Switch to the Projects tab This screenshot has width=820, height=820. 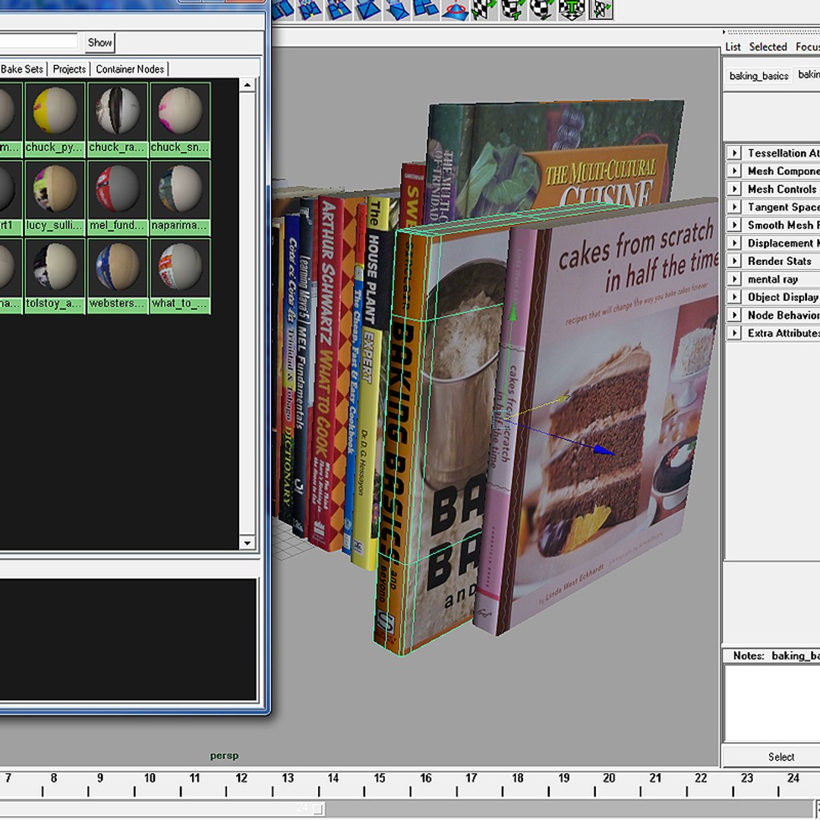click(69, 69)
